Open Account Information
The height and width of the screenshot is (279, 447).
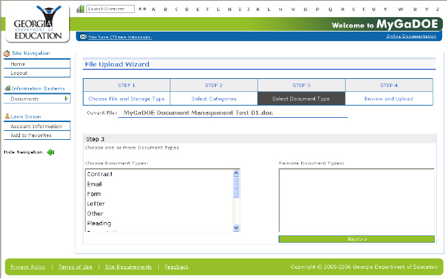(37, 126)
